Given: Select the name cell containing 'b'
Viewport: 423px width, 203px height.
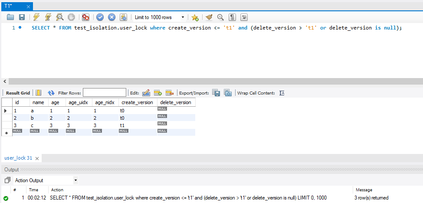Looking at the screenshot, I should [39, 118].
